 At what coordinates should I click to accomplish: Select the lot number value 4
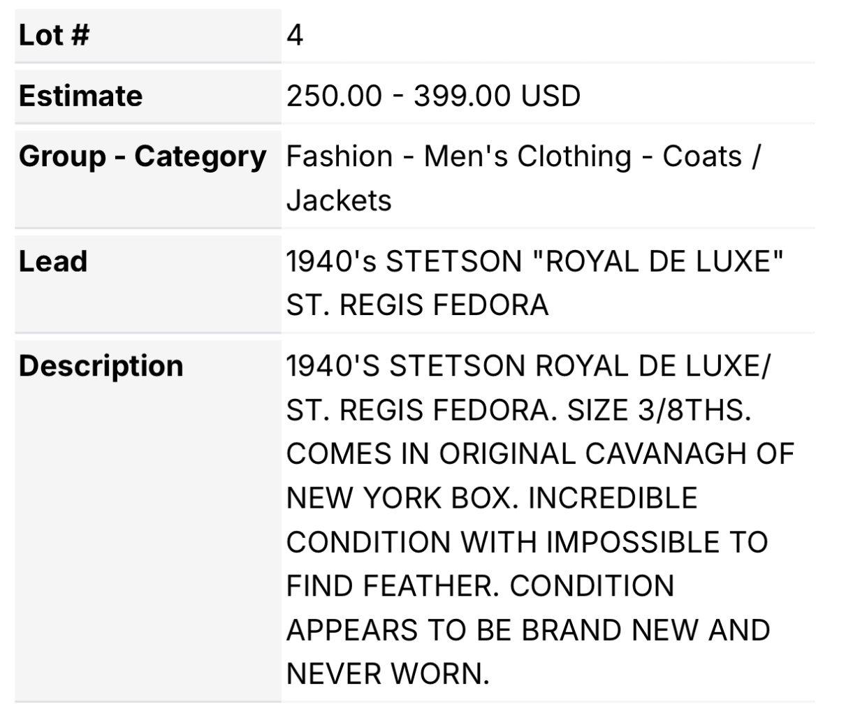295,35
